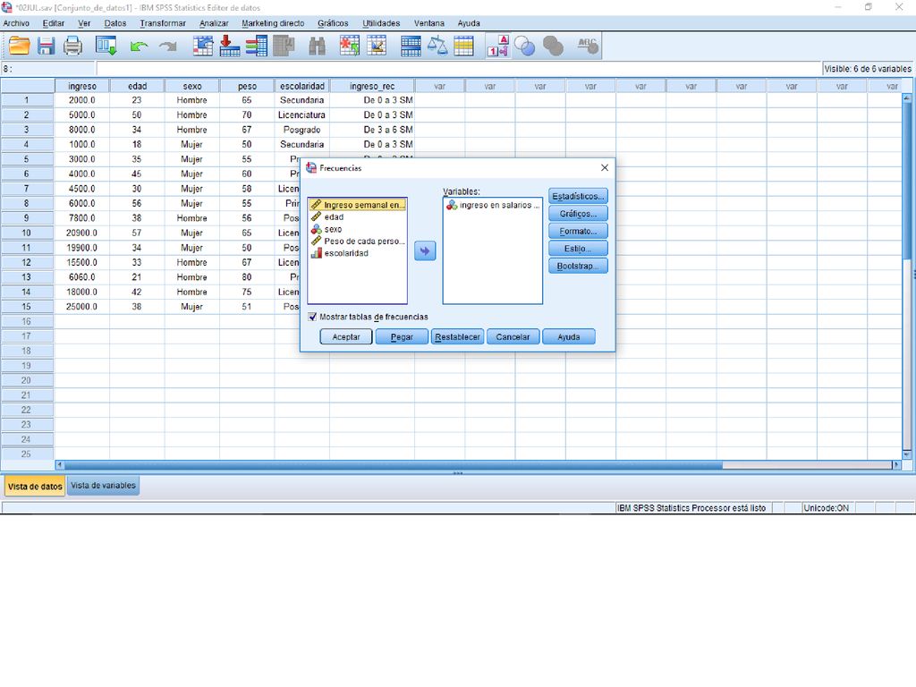
Task: Undo last action with green arrow
Action: click(139, 47)
